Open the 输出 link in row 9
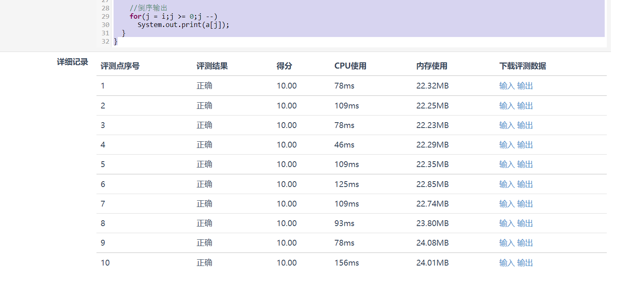Image resolution: width=623 pixels, height=288 pixels. [525, 243]
